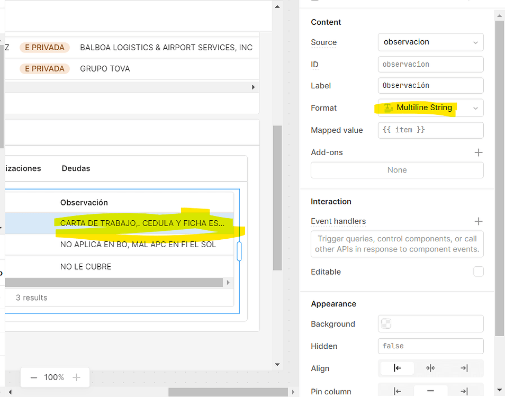Pin column to the right

coord(464,391)
